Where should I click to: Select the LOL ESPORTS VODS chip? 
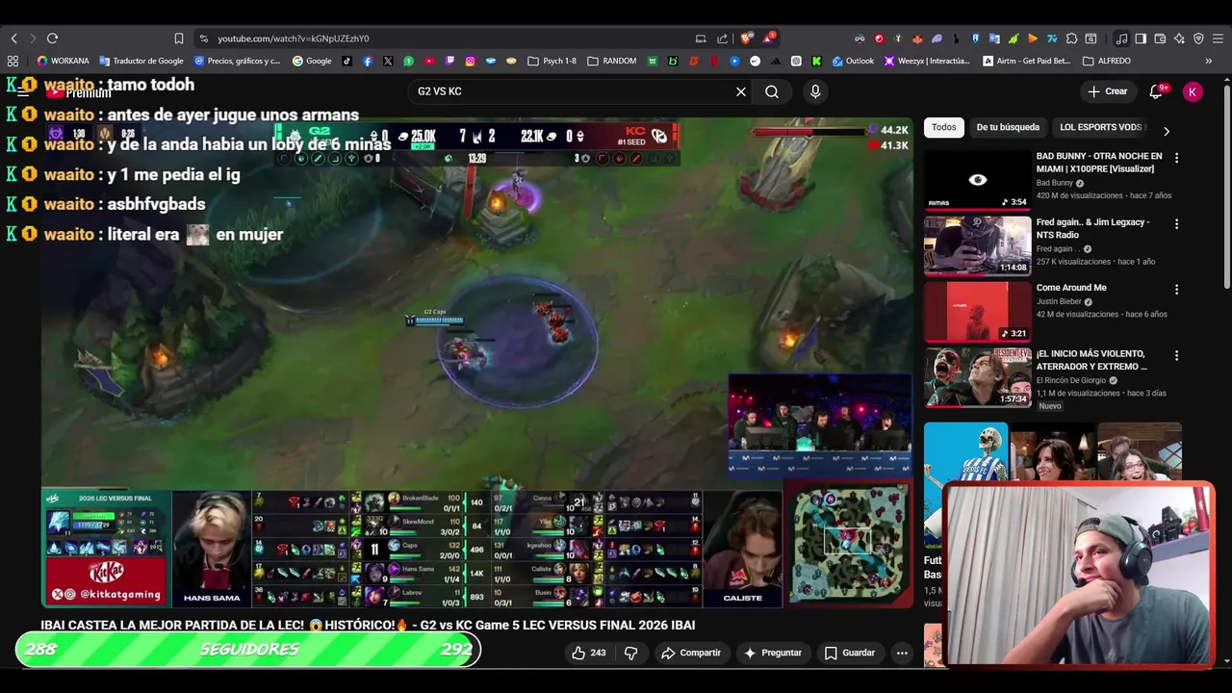tap(1101, 127)
